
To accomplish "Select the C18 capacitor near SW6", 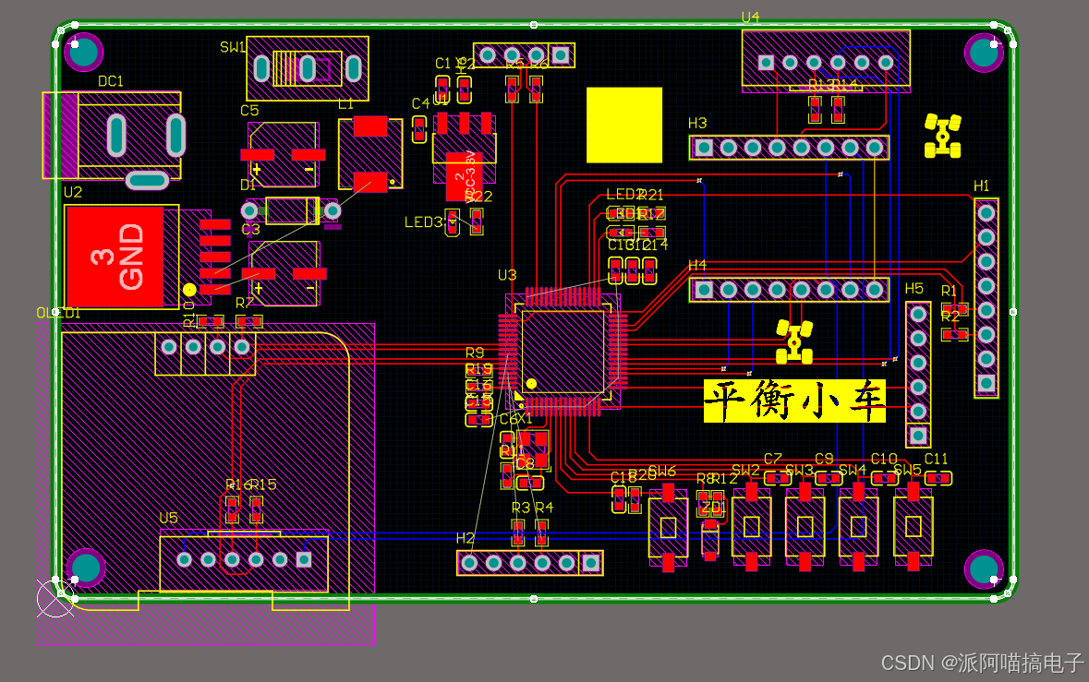I will tap(619, 499).
